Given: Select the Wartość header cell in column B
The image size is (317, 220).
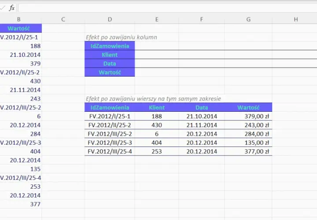Looking at the screenshot, I should coord(21,28).
